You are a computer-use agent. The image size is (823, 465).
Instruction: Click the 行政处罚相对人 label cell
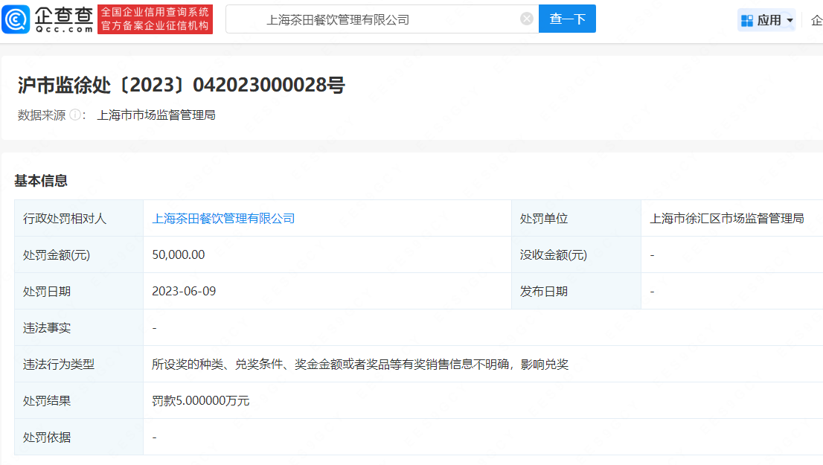[65, 219]
